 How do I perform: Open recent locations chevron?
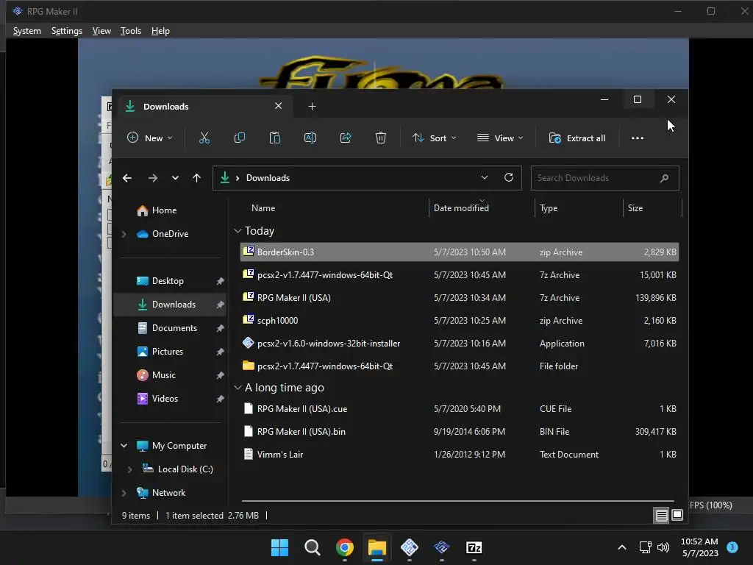click(x=175, y=178)
